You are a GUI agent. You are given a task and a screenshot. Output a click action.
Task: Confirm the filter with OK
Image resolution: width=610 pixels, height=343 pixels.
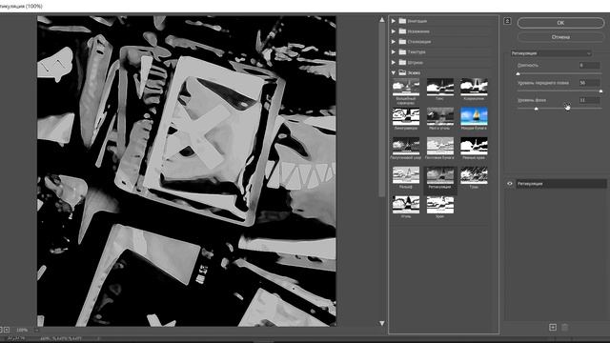[x=560, y=23]
